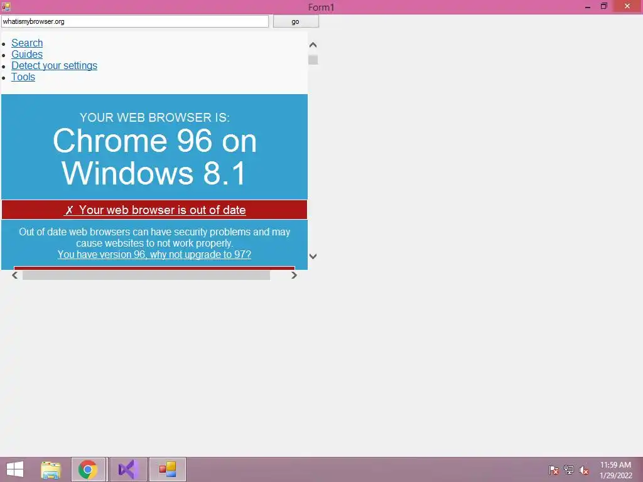Open File Explorer from the taskbar
The width and height of the screenshot is (643, 482).
[x=50, y=469]
